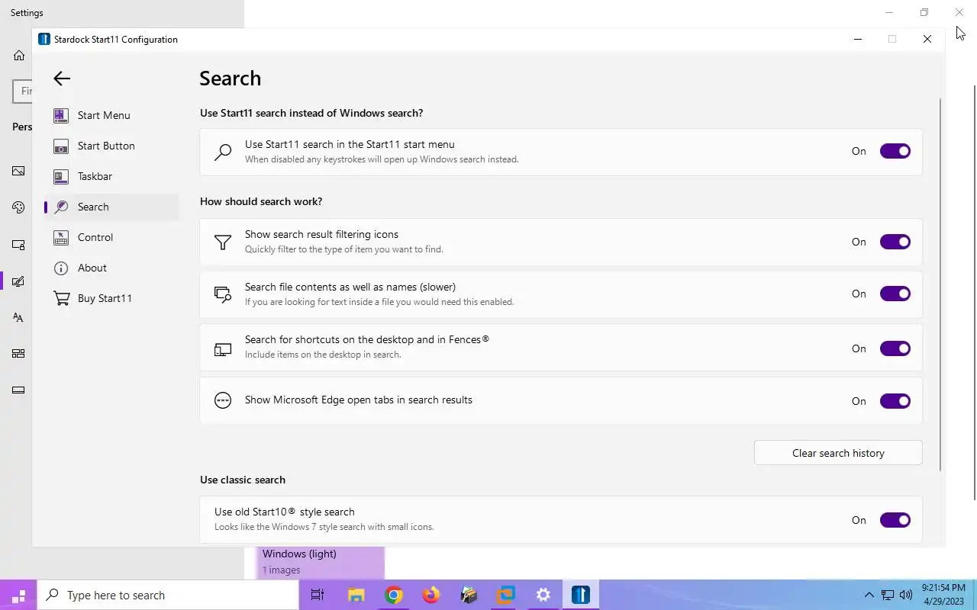Image resolution: width=977 pixels, height=610 pixels.
Task: Open the Taskbar settings page
Action: point(112,176)
